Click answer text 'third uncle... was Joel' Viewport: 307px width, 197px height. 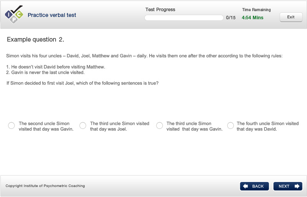tap(119, 126)
